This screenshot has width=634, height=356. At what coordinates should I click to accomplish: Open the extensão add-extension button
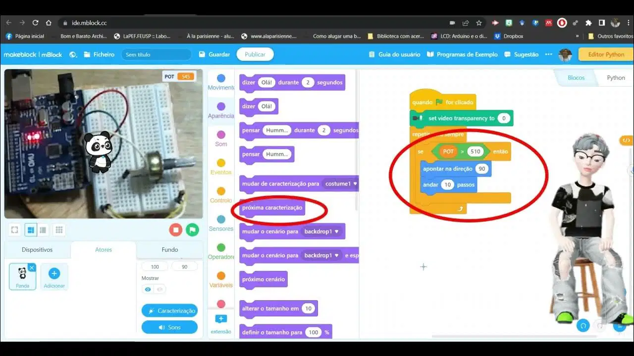point(221,324)
